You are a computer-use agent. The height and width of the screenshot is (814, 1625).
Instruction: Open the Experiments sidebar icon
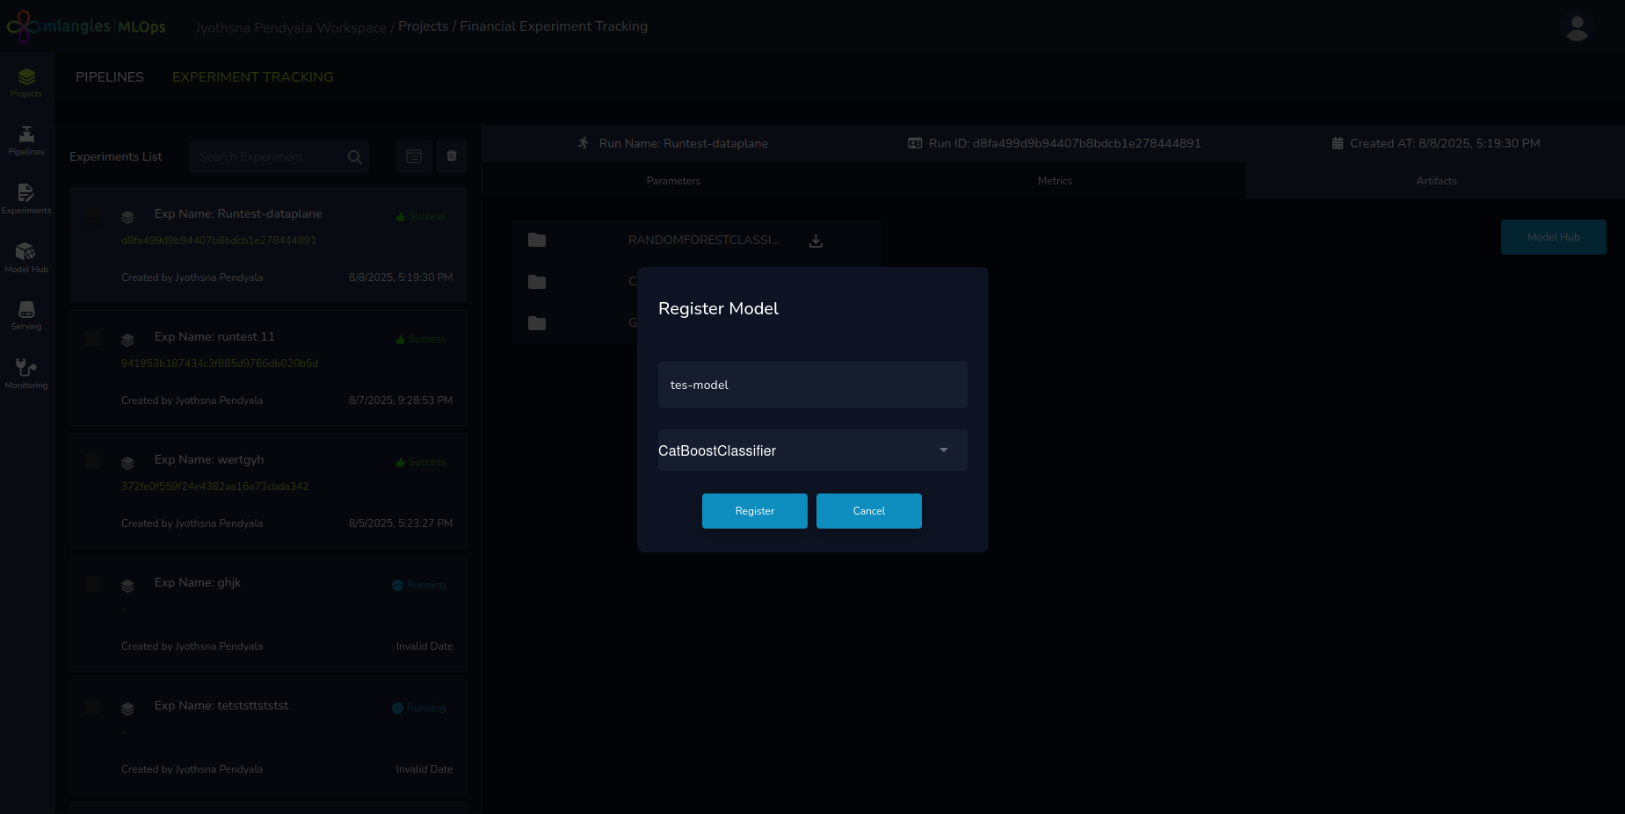click(x=26, y=199)
